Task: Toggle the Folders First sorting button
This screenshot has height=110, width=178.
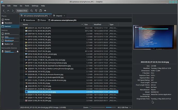Action: (x=22, y=11)
